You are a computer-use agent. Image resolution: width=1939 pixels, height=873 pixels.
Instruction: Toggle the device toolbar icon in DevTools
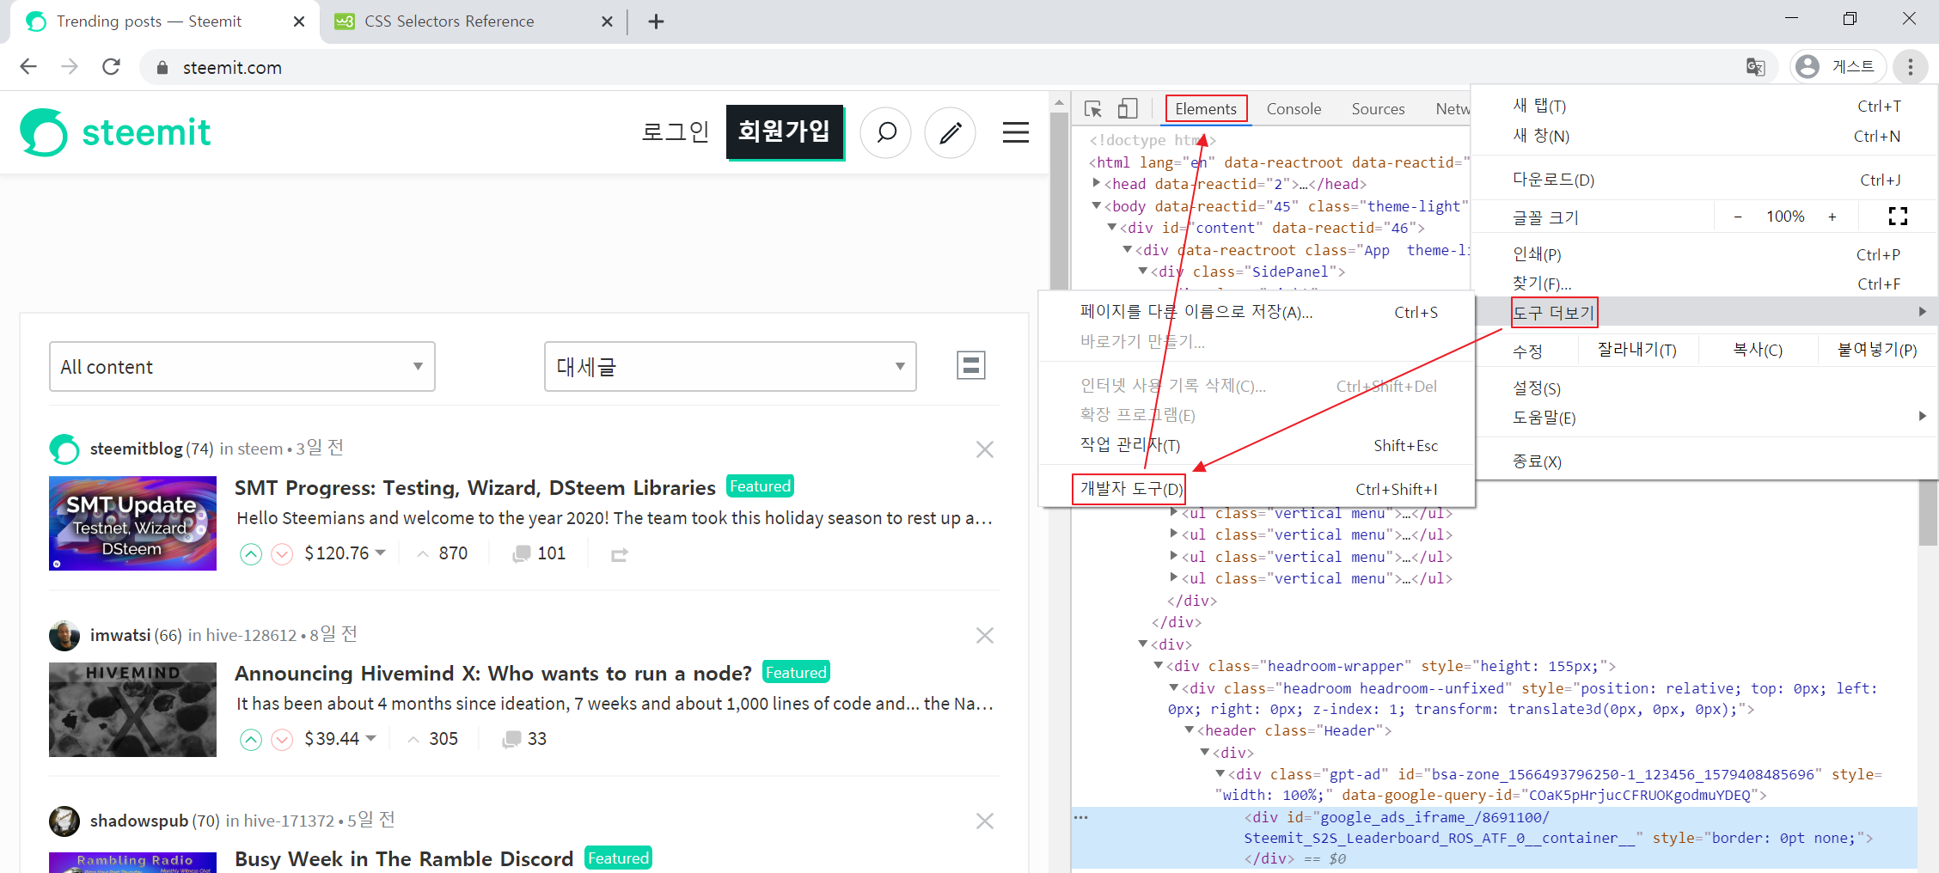(x=1128, y=109)
